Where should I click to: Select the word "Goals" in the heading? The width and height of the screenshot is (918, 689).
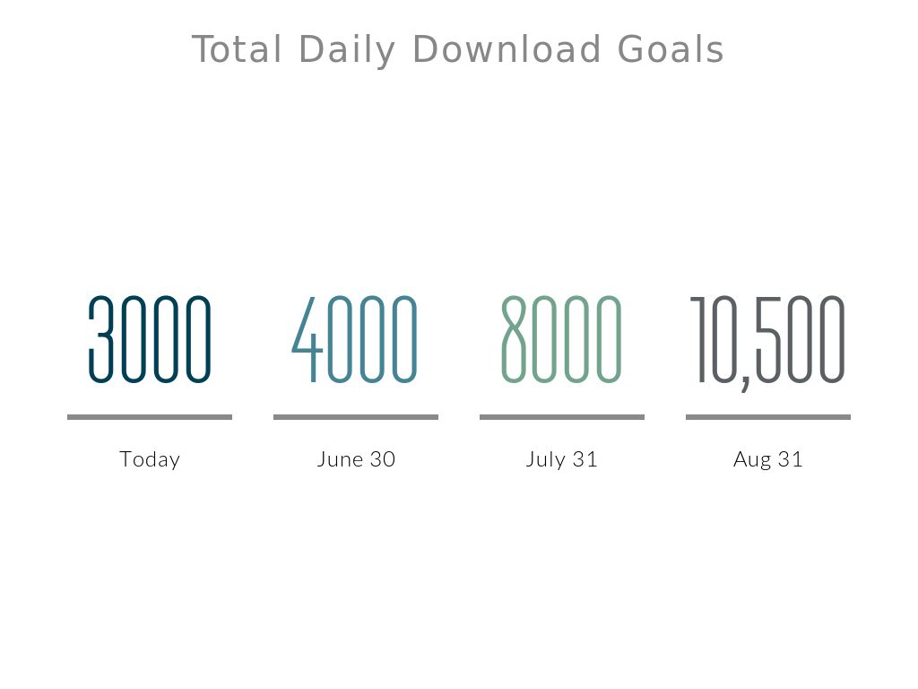click(x=671, y=50)
